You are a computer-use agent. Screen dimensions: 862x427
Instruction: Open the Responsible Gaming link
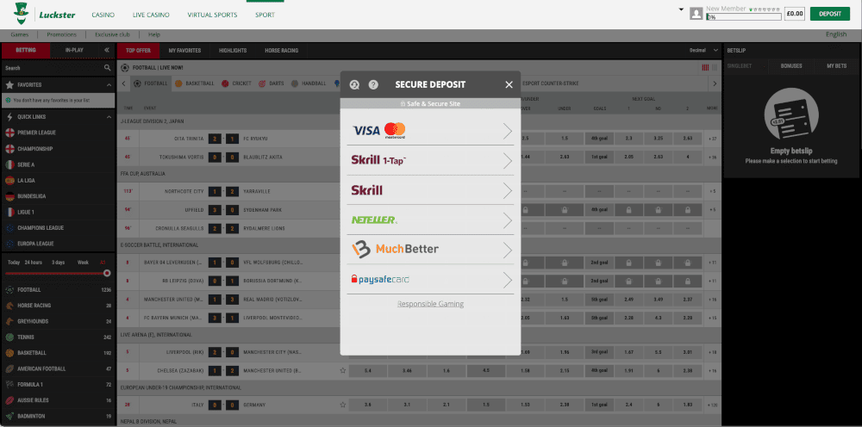point(430,304)
